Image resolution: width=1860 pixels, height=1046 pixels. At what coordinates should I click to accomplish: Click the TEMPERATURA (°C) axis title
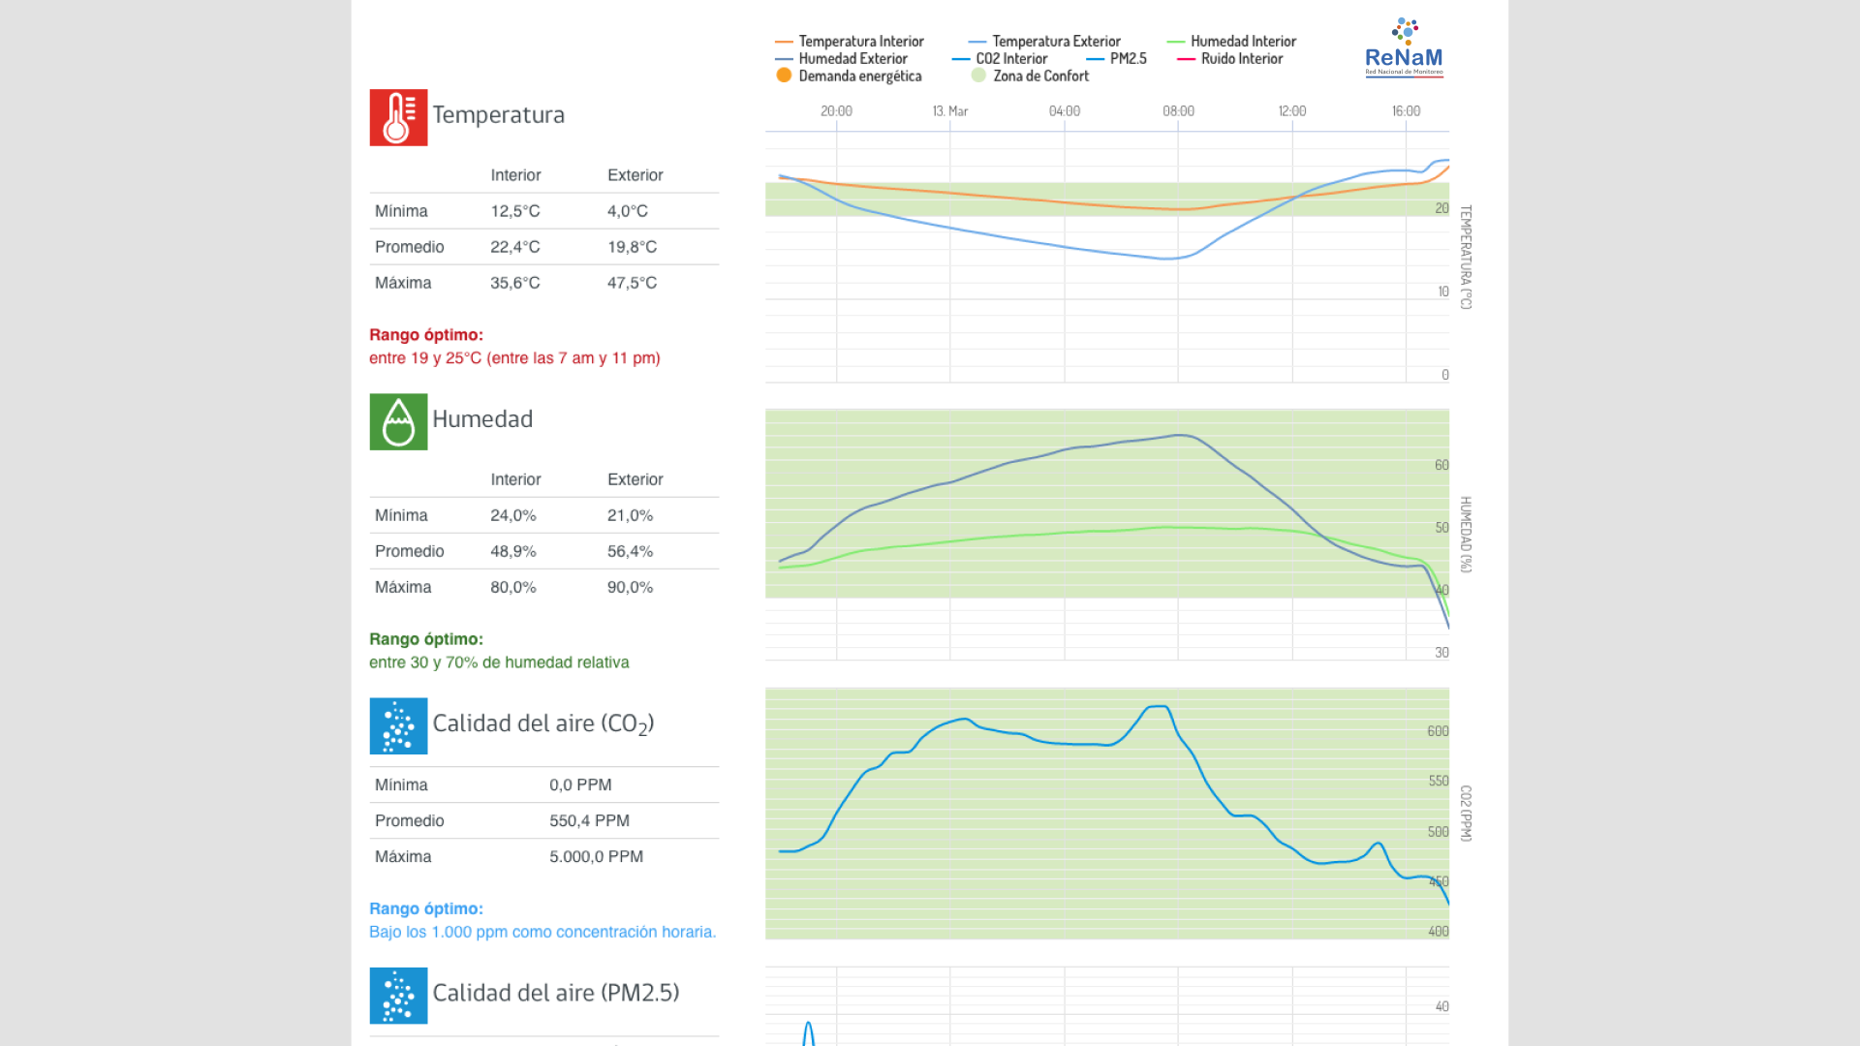tap(1466, 257)
